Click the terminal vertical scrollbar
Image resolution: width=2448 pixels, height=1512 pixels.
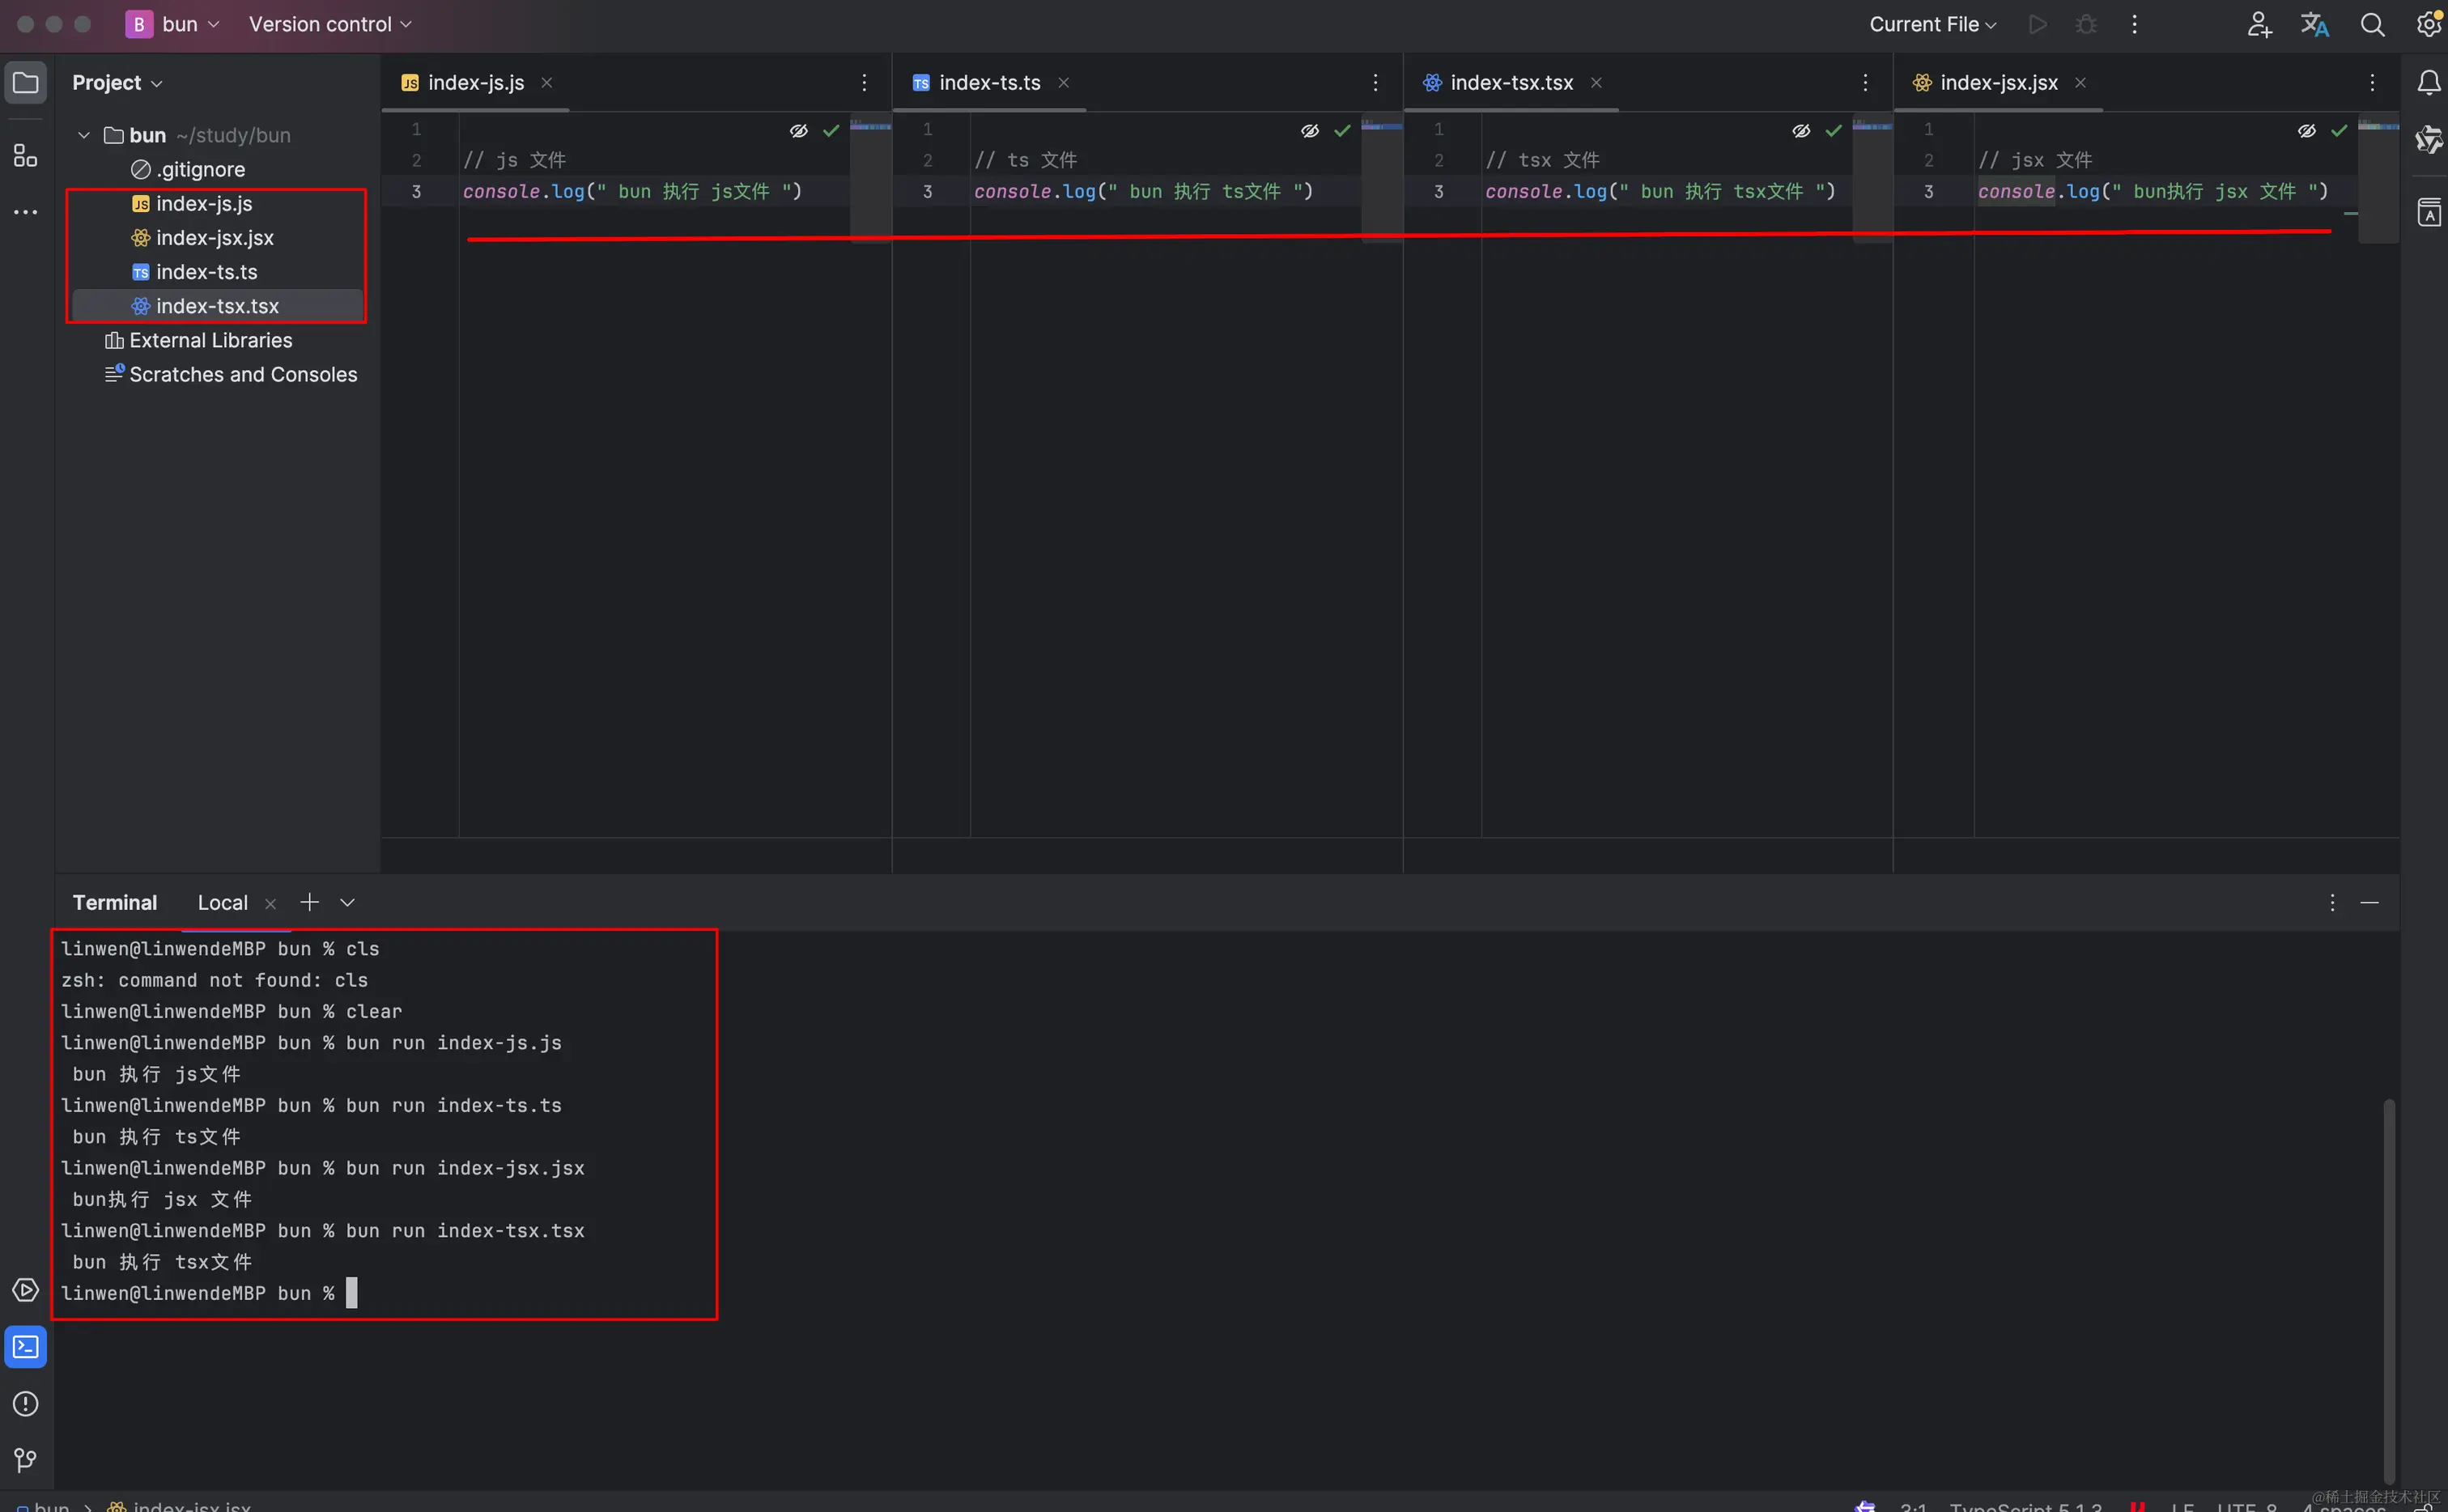2388,1290
